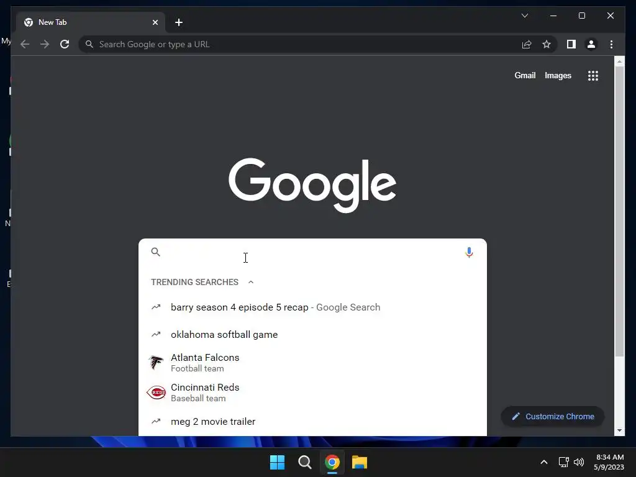Screen dimensions: 636x477
Task: Open the profile avatar menu
Action: [x=591, y=44]
